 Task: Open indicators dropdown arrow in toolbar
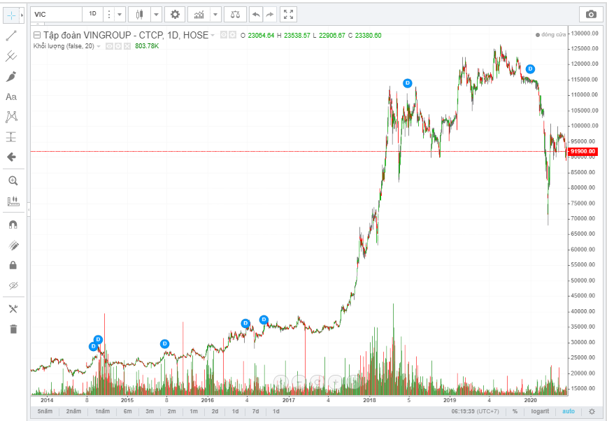click(215, 14)
